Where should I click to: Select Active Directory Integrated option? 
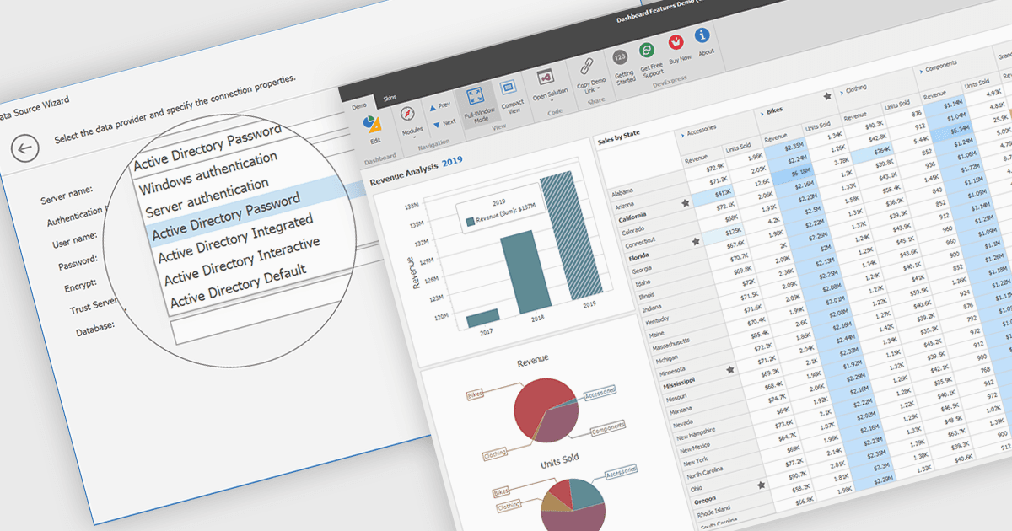(x=235, y=239)
